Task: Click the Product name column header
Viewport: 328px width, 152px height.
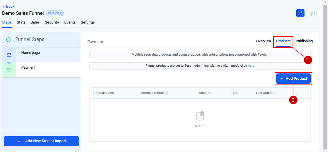Action: pos(104,93)
